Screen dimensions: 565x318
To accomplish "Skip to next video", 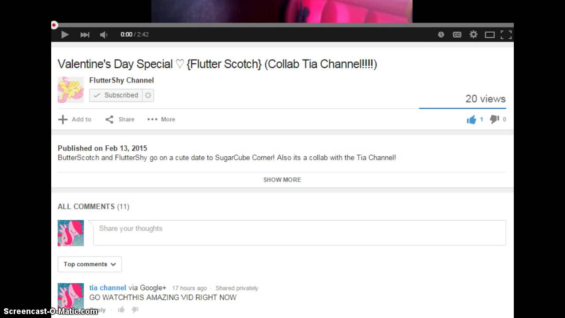I will [85, 34].
